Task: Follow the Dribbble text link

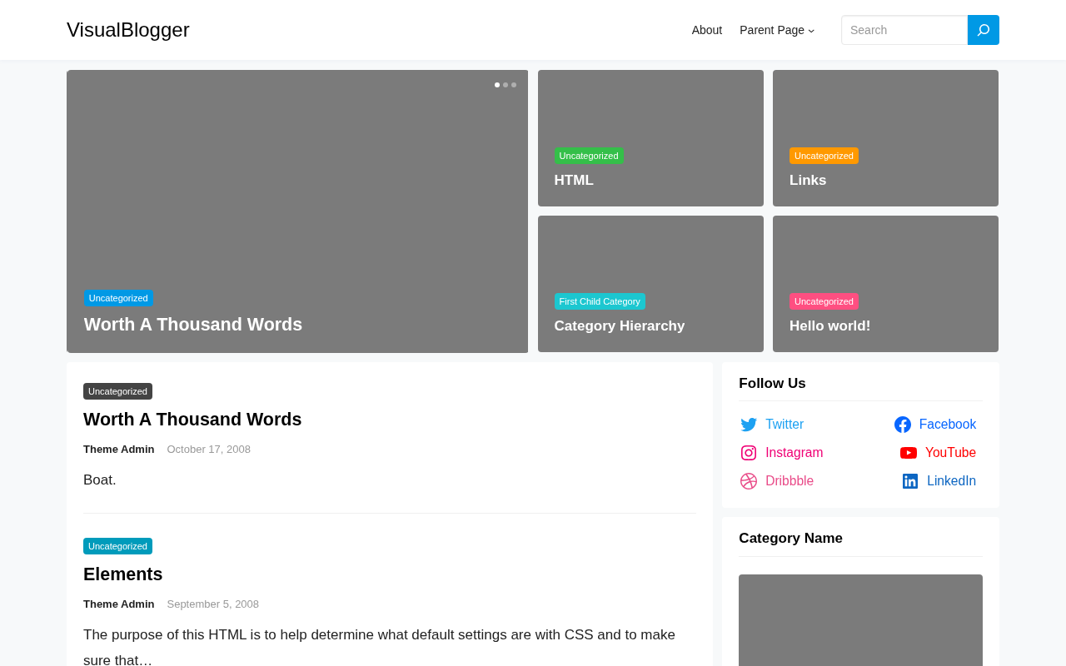Action: coord(790,481)
